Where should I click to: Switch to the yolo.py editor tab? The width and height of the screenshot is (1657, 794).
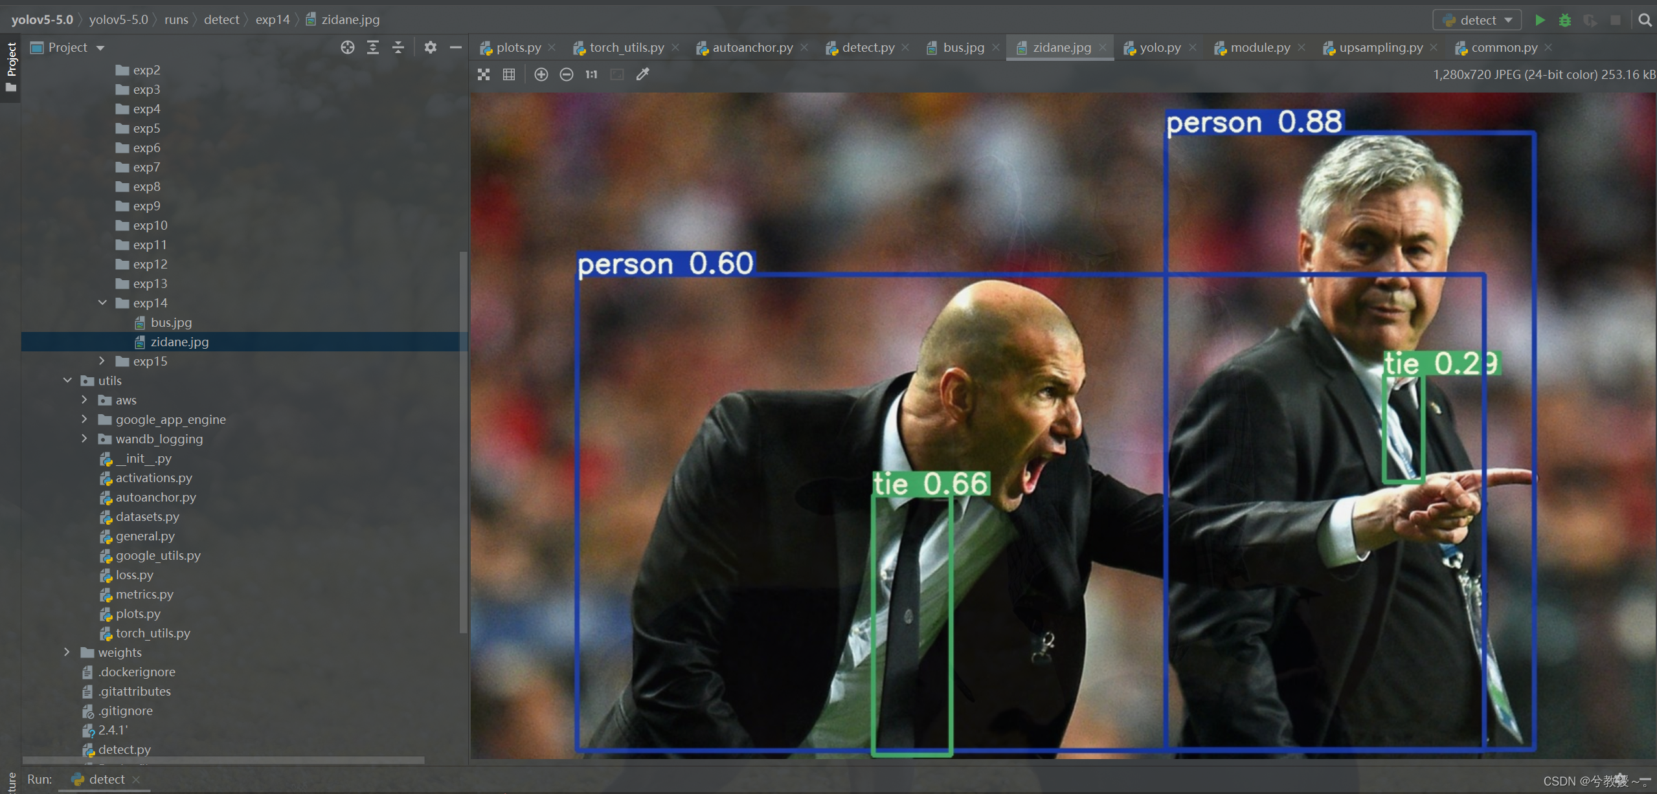click(x=1160, y=47)
